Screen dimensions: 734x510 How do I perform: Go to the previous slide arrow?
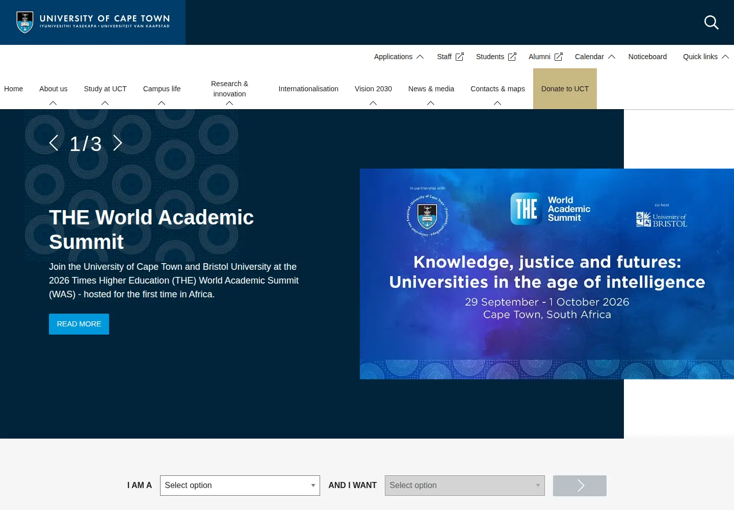[x=54, y=143]
